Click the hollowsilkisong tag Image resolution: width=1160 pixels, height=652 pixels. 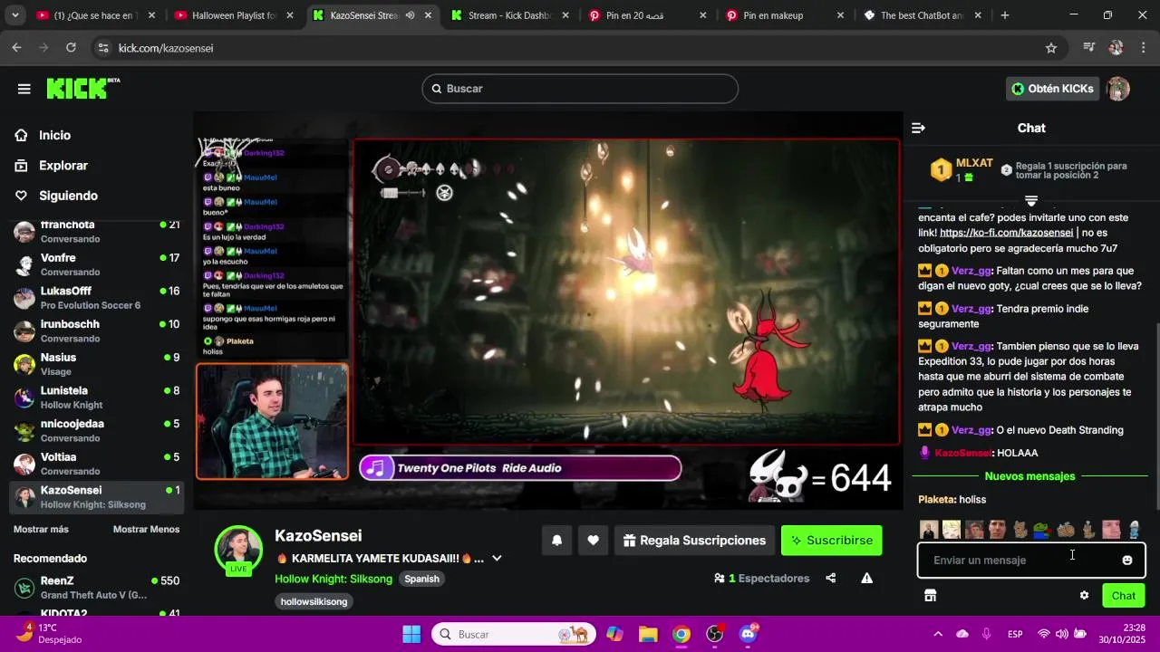coord(314,601)
